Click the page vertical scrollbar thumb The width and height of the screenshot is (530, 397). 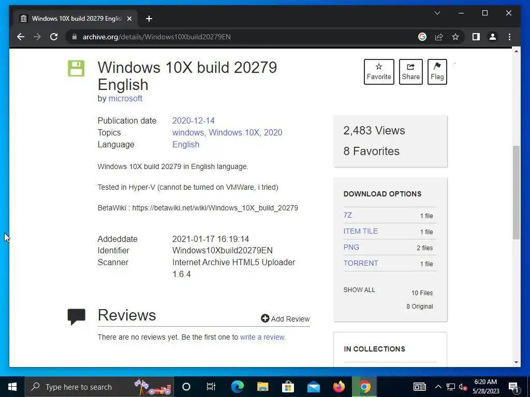[516, 192]
